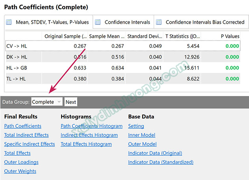Click original sample value 0.633

click(80, 68)
